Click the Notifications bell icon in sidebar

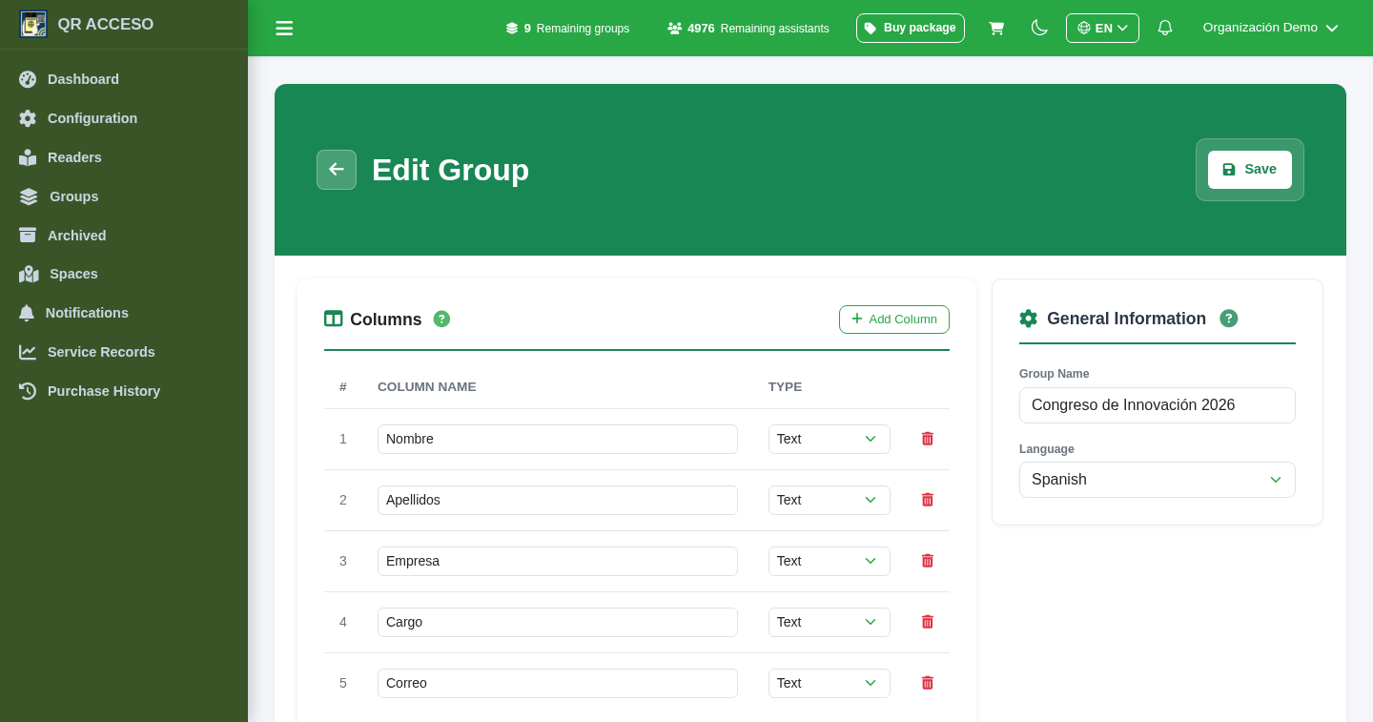27,313
